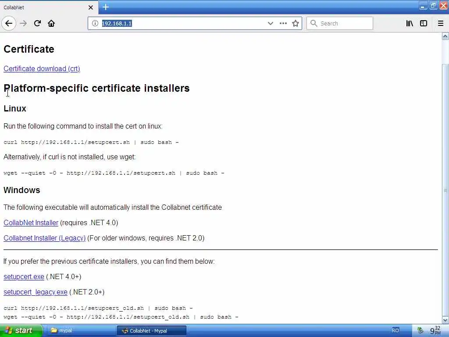449x337 pixels.
Task: Click the wget setupcert_old.sh command line
Action: tap(121, 317)
